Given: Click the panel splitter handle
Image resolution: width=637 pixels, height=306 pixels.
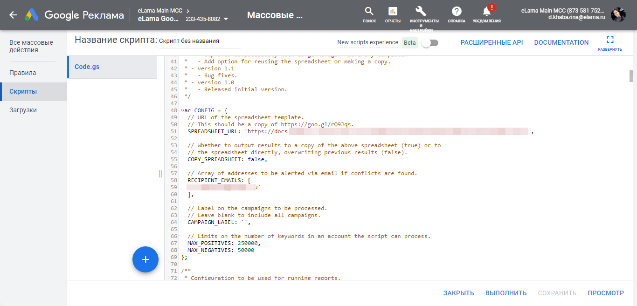Looking at the screenshot, I should point(160,174).
